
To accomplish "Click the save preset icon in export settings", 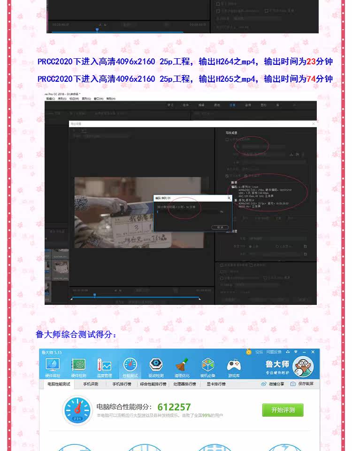I will [291, 155].
